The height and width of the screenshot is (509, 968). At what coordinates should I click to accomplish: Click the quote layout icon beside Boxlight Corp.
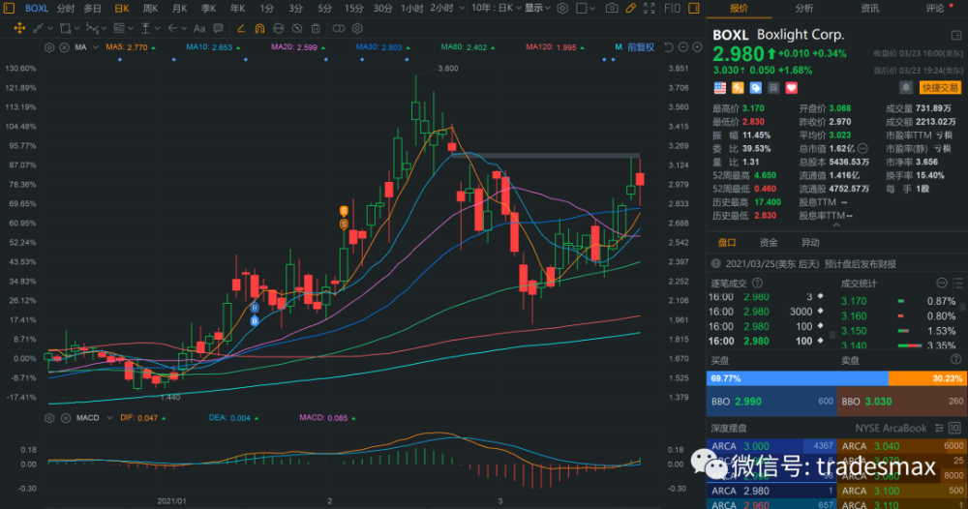pyautogui.click(x=956, y=35)
